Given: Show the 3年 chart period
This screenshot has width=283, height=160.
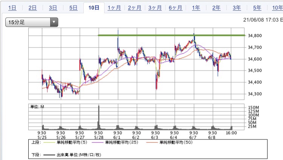Looking at the screenshot, I should (x=237, y=8).
